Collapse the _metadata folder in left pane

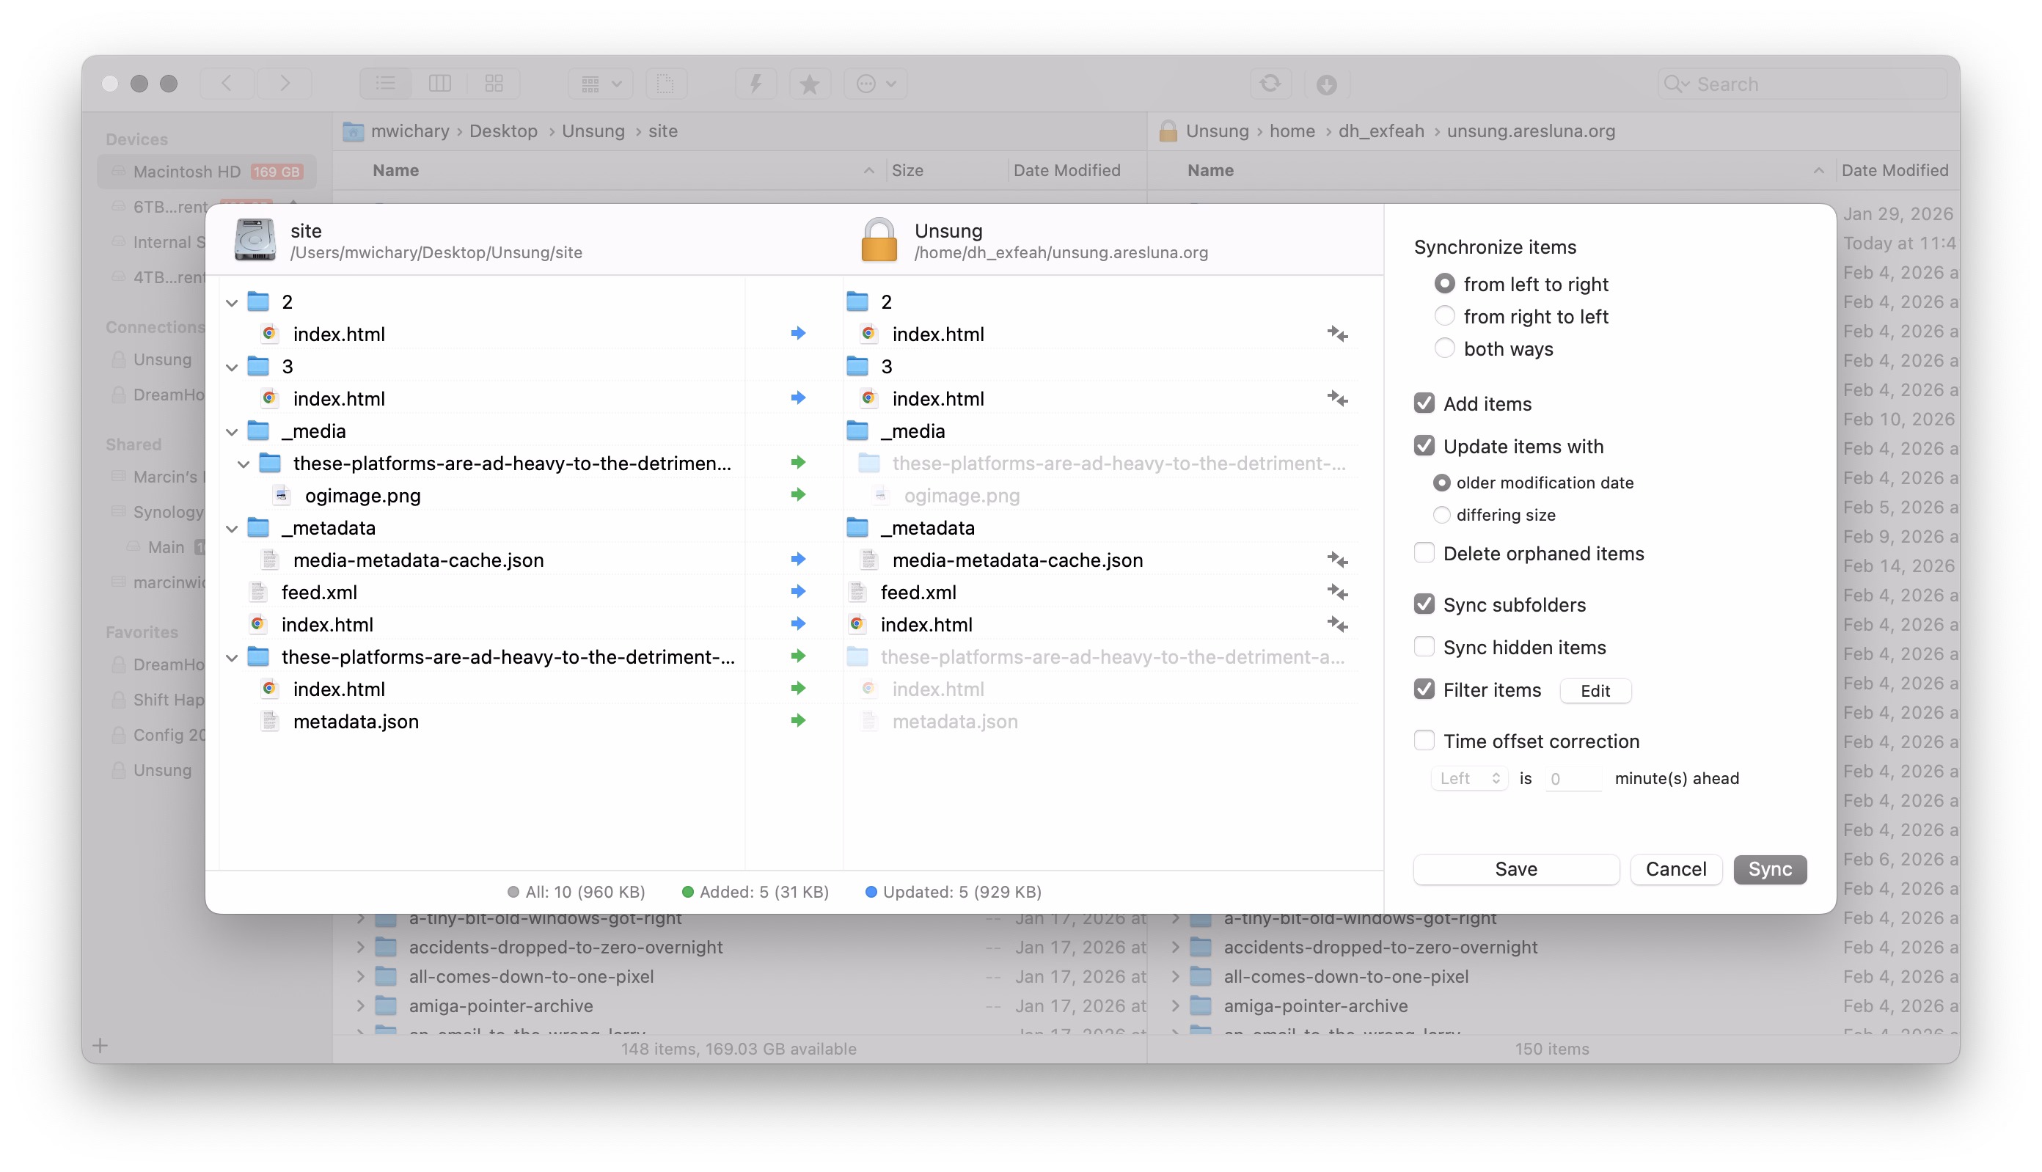[x=232, y=528]
